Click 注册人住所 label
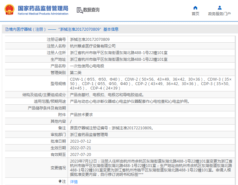This screenshot has height=185, width=238. point(56,53)
